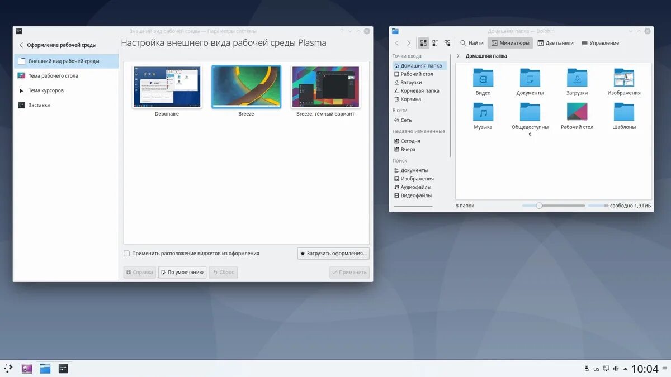Switch Dolphin to compact view mode
This screenshot has height=377, width=671.
coord(435,43)
